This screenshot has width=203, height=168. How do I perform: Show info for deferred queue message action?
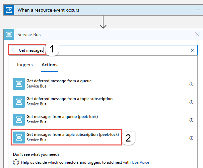tap(191, 84)
